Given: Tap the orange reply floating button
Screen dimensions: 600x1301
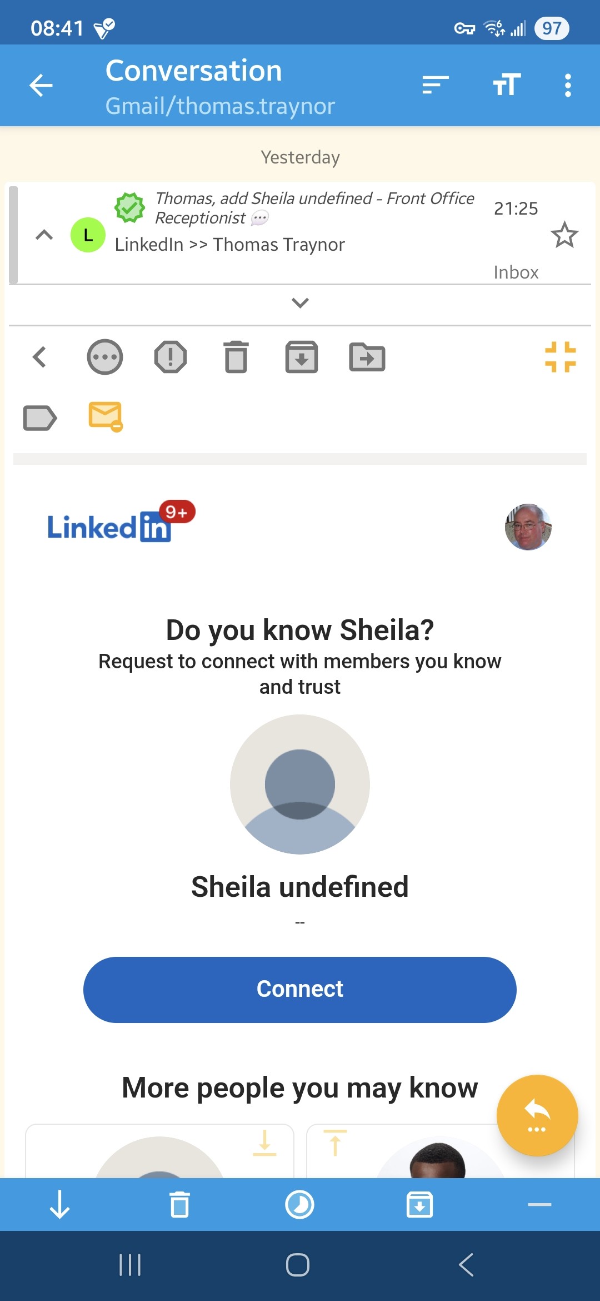Looking at the screenshot, I should (537, 1115).
